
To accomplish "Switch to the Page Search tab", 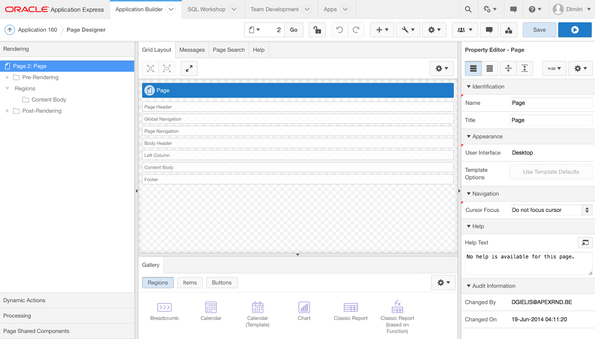I will point(229,50).
